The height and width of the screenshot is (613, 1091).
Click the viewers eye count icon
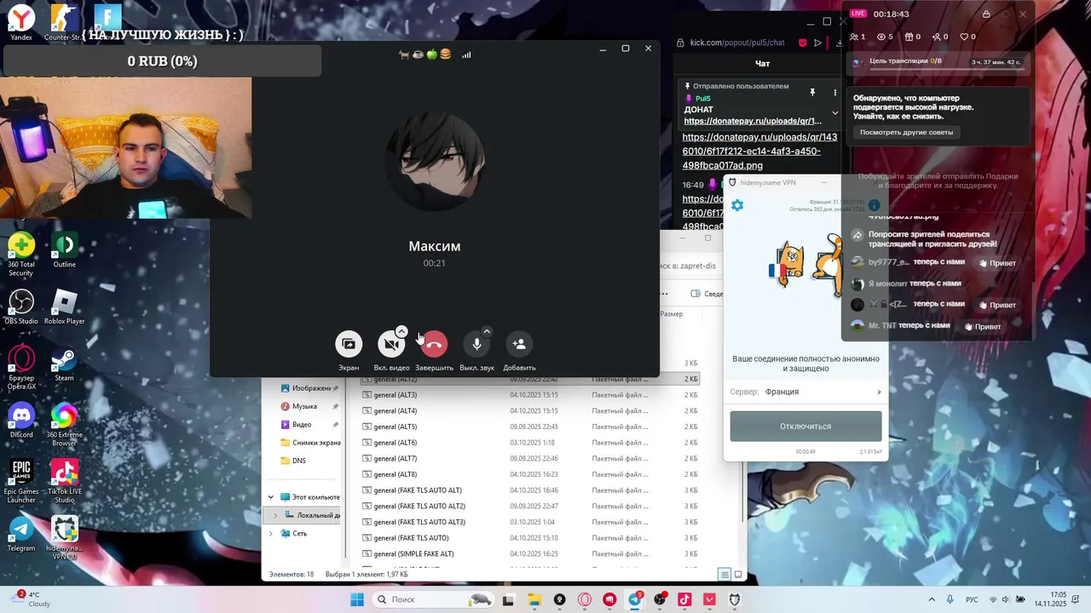(880, 37)
